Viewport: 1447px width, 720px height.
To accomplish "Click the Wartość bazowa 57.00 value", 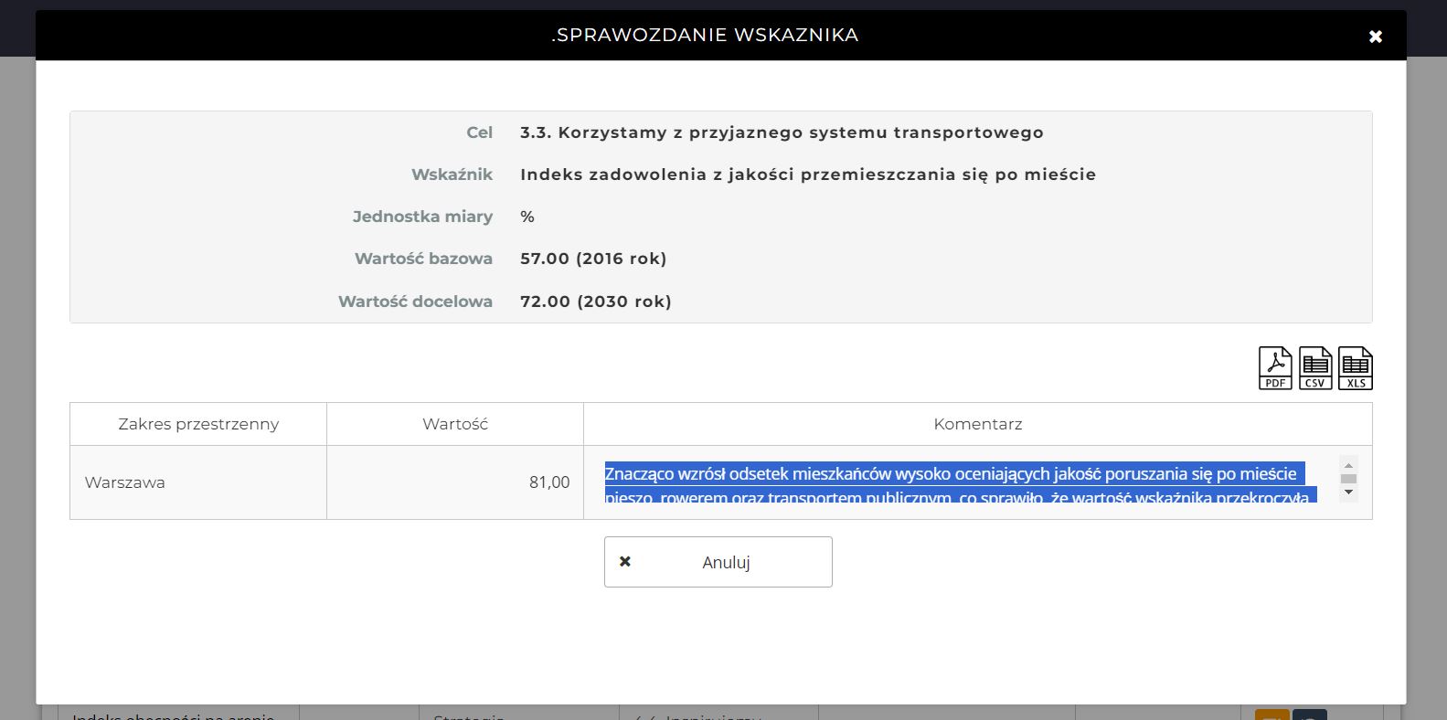I will pos(593,259).
